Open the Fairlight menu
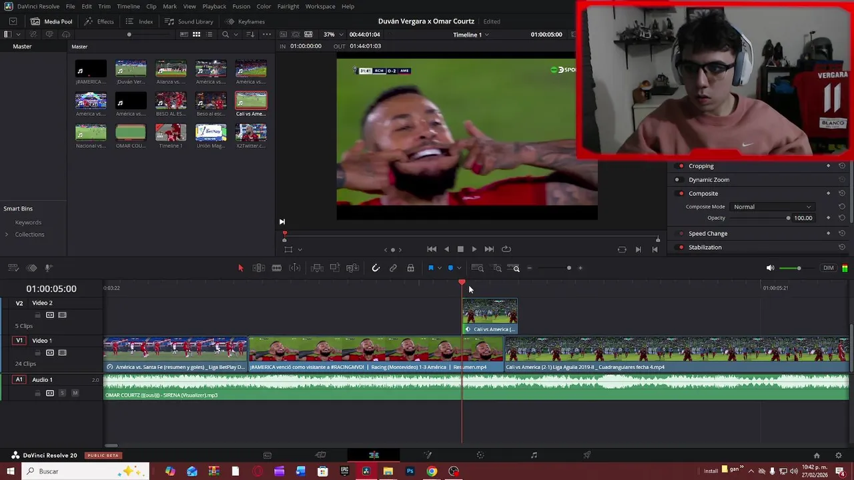The width and height of the screenshot is (854, 480). click(288, 6)
